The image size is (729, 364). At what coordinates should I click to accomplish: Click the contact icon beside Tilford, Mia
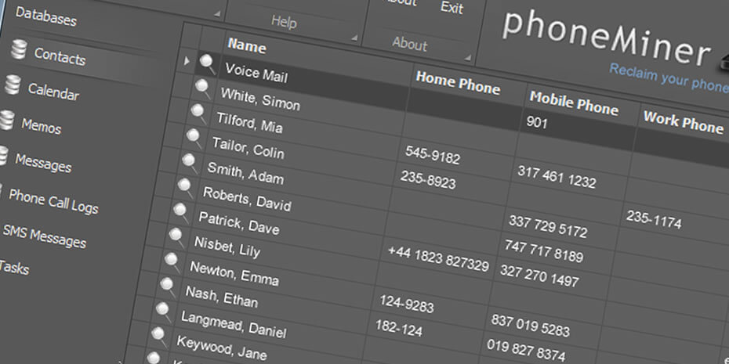(198, 114)
